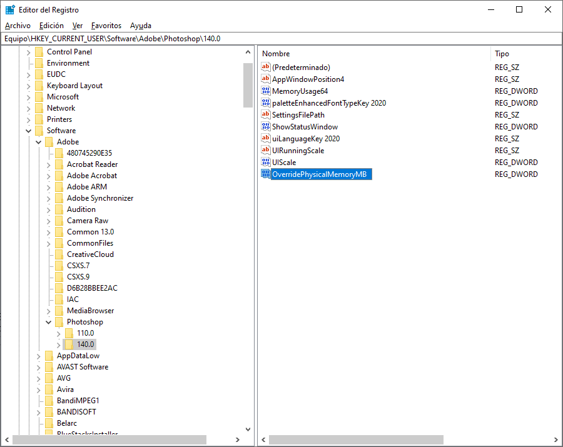This screenshot has height=447, width=563.
Task: Expand the 110.0 key
Action: pyautogui.click(x=59, y=334)
